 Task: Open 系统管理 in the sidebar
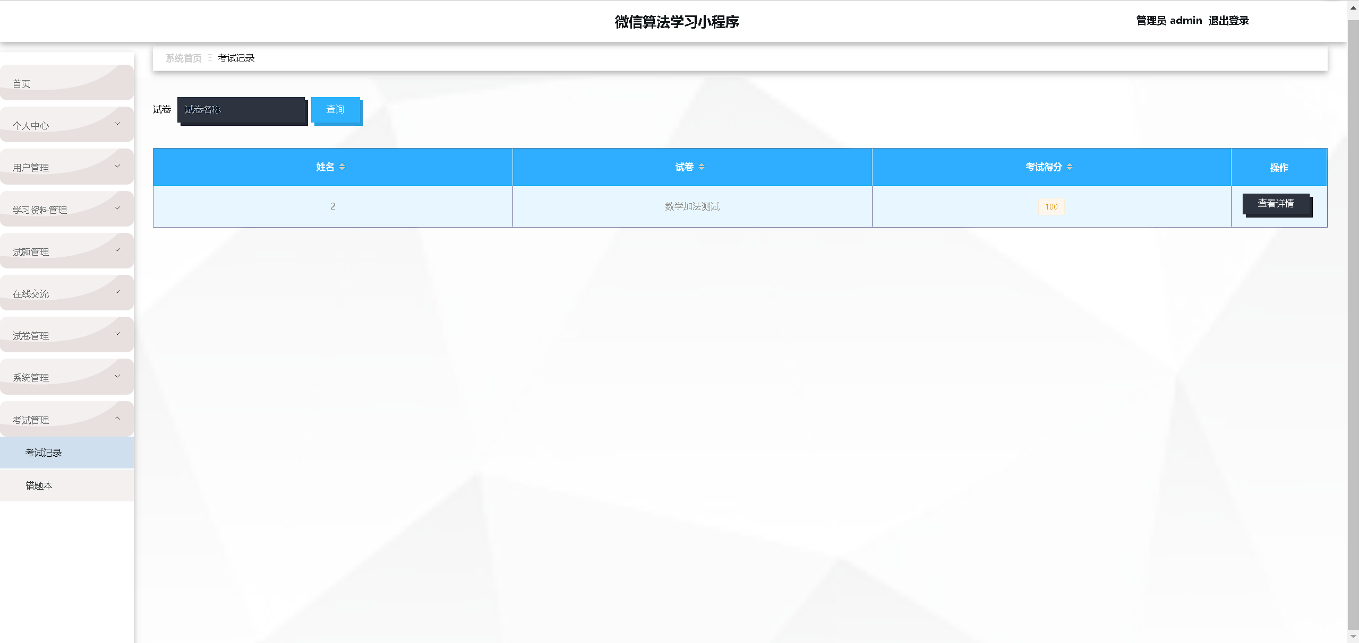67,377
